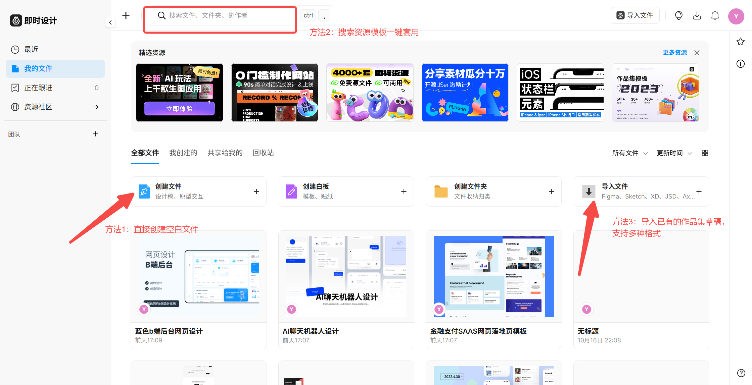Toggle the star favorite on right edge
The image size is (752, 385).
[741, 41]
